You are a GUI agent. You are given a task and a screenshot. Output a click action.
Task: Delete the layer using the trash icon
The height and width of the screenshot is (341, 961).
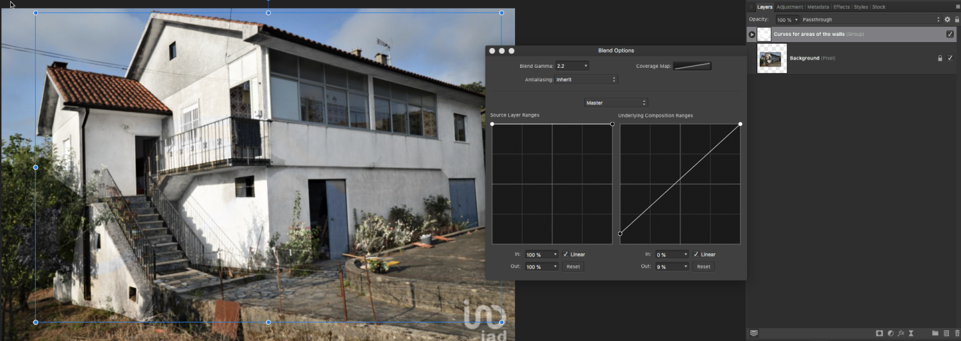tap(956, 333)
